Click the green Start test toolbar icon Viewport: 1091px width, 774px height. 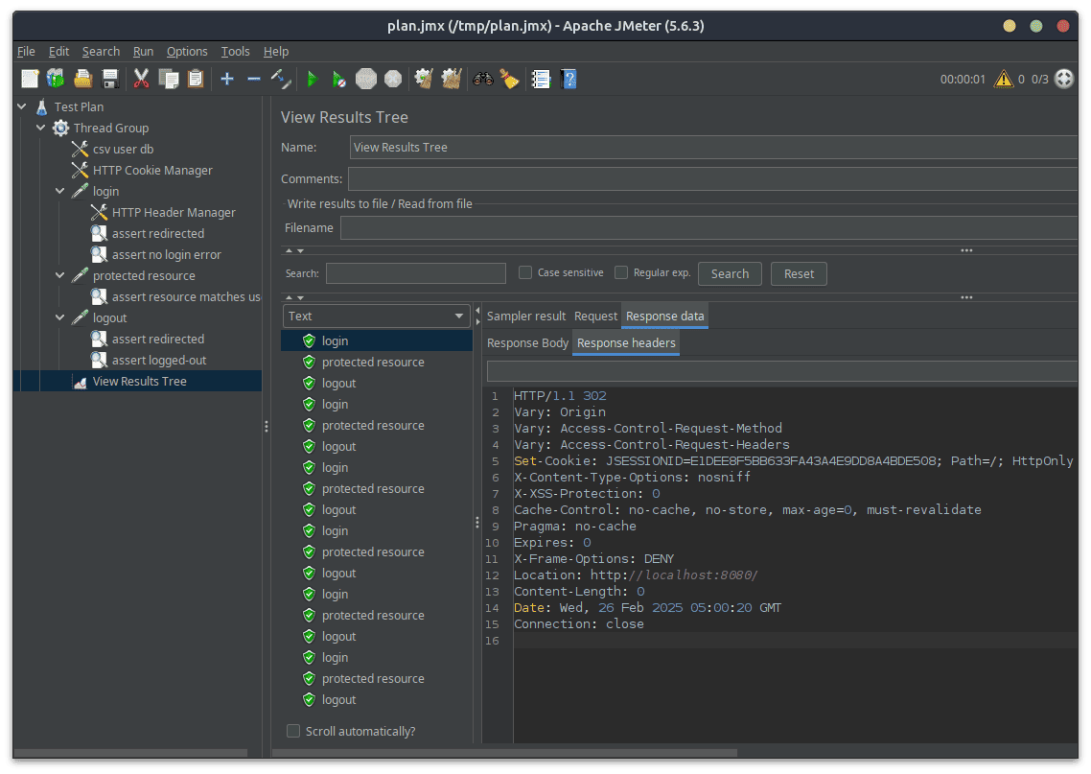click(x=312, y=80)
